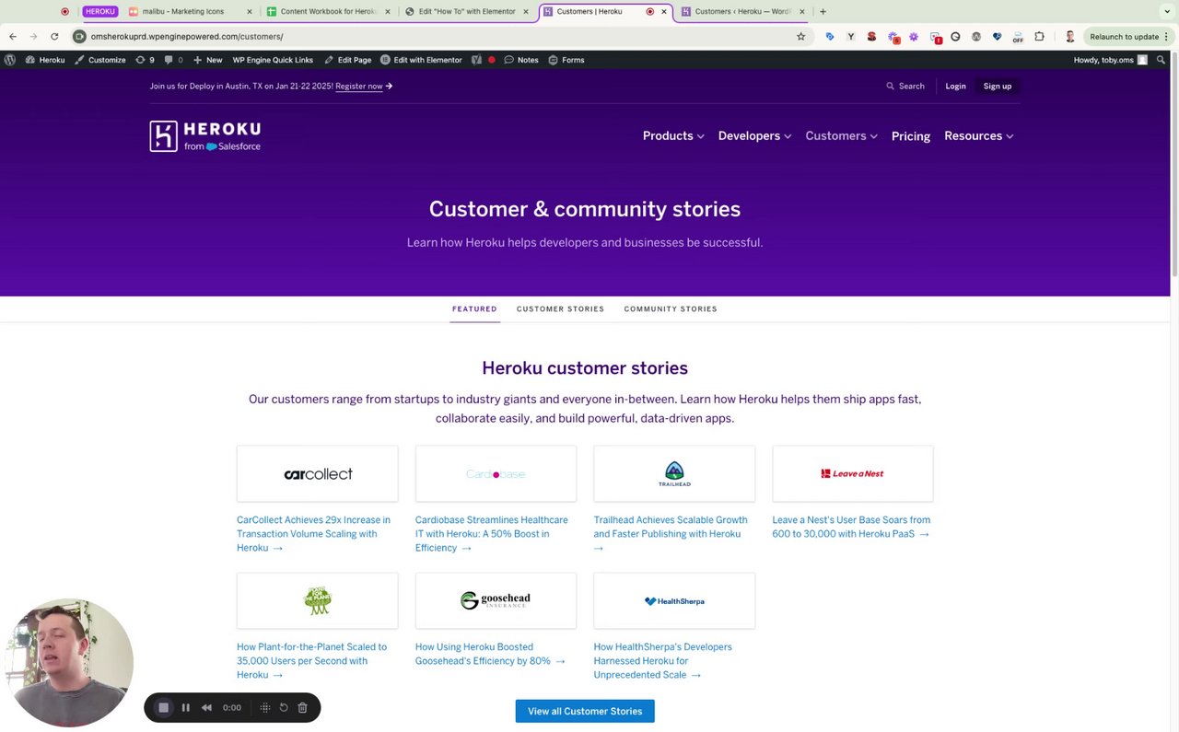Open the 9 pending updates icon
Image resolution: width=1179 pixels, height=732 pixels.
coord(145,60)
